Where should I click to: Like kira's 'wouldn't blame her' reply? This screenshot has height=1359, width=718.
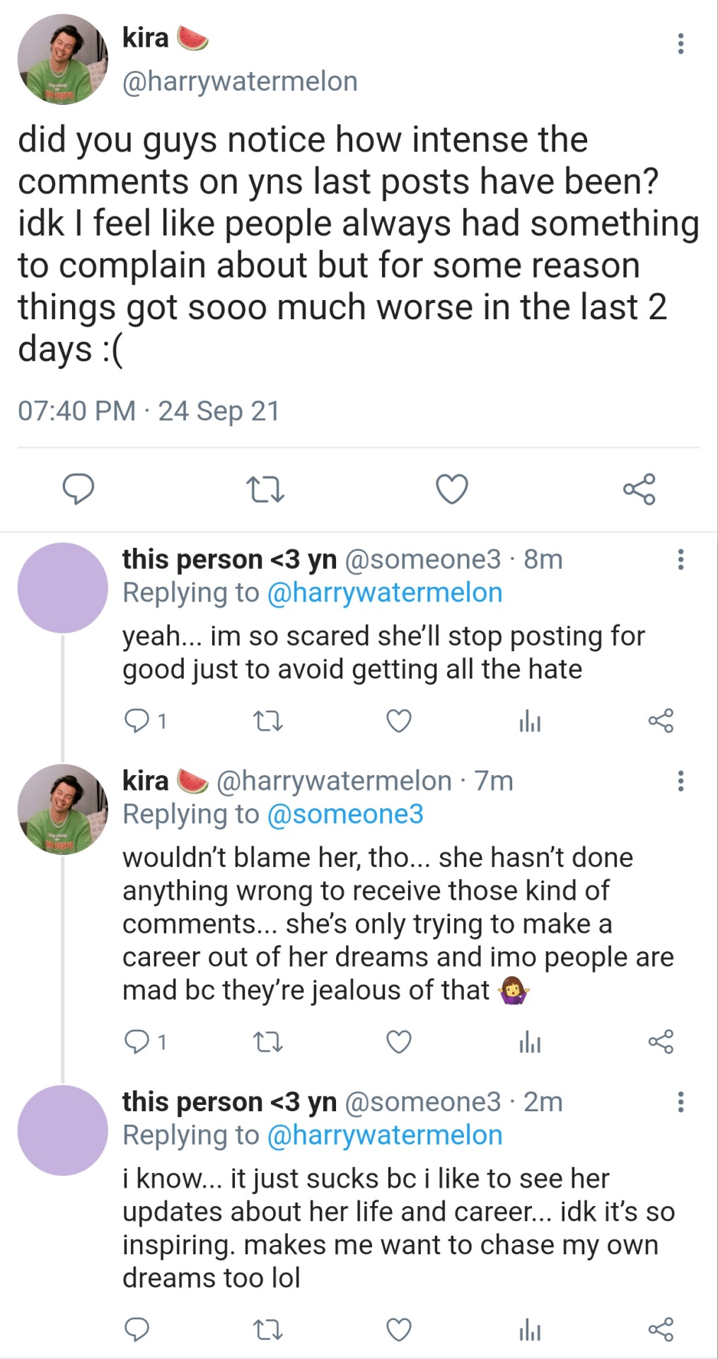tap(399, 1042)
